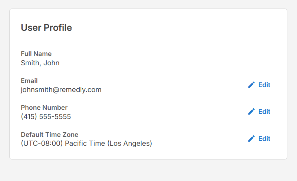Click the word Profile in the heading

pyautogui.click(x=58, y=28)
